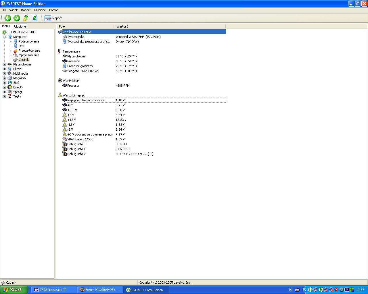Open the Pomoc menu
368x294 pixels.
click(x=53, y=10)
